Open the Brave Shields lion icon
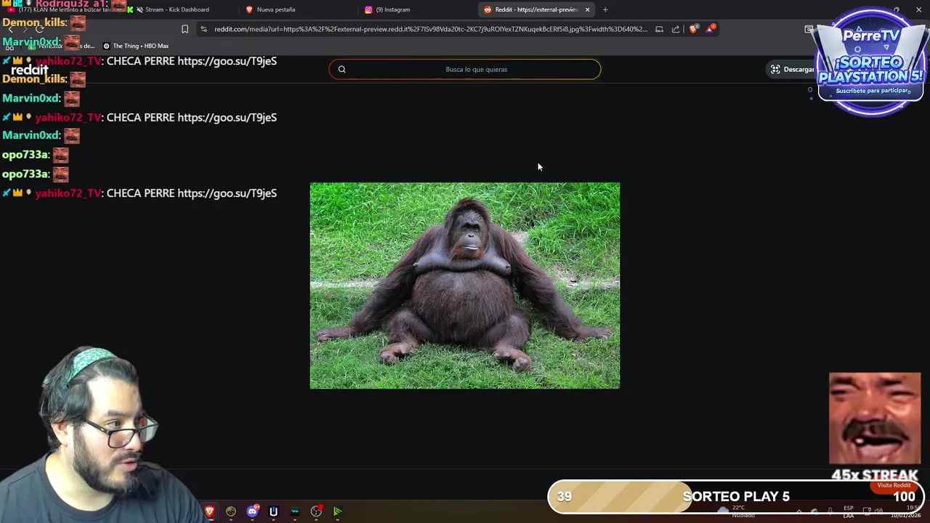 click(693, 29)
